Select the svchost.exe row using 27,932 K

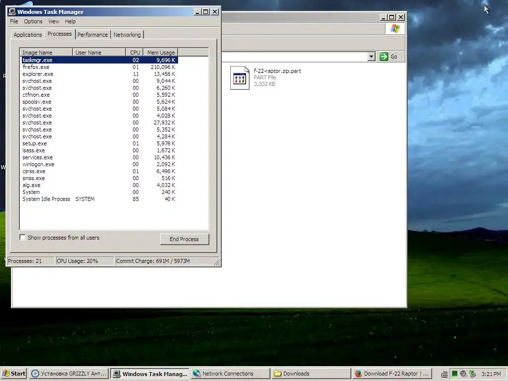pyautogui.click(x=99, y=123)
